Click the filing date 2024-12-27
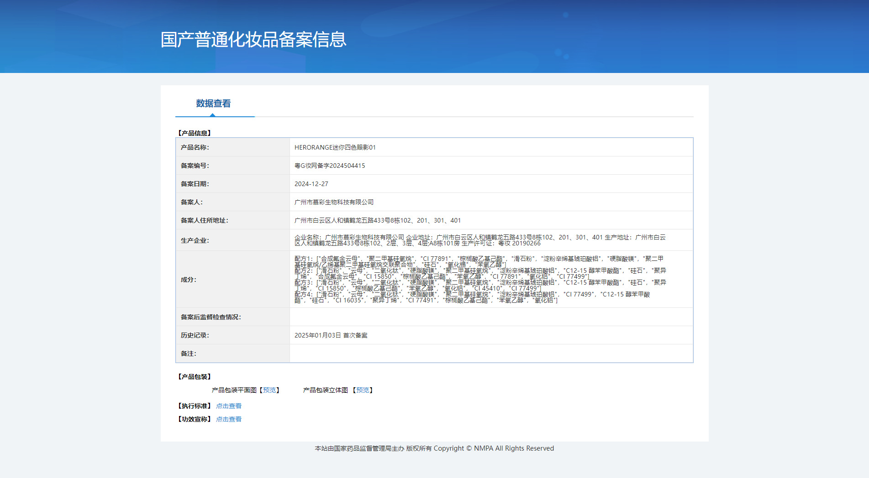 (311, 184)
